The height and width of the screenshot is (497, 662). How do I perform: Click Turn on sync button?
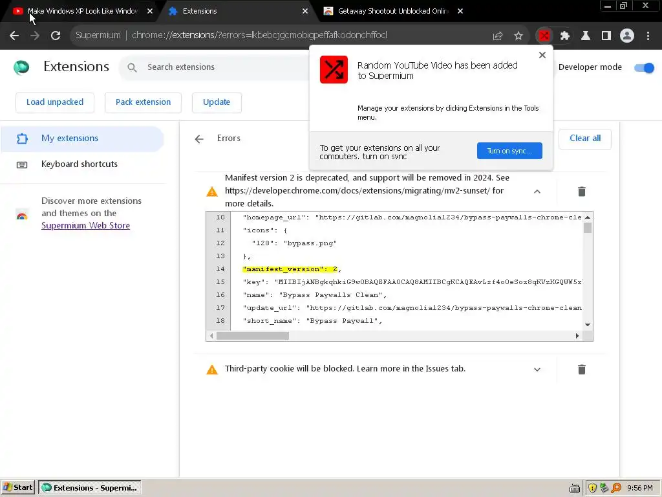(x=509, y=151)
